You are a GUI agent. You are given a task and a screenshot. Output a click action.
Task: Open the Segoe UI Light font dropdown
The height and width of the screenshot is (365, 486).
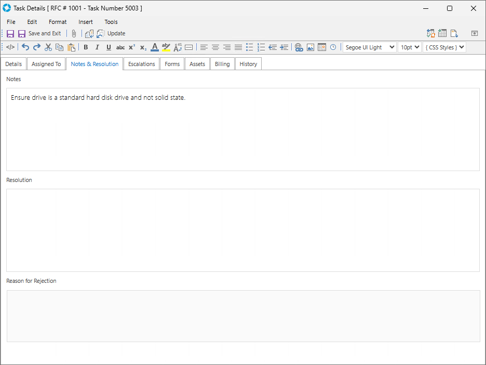pyautogui.click(x=369, y=47)
